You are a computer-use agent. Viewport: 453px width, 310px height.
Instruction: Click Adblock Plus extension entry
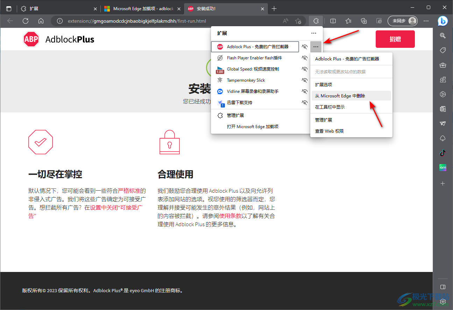[255, 47]
